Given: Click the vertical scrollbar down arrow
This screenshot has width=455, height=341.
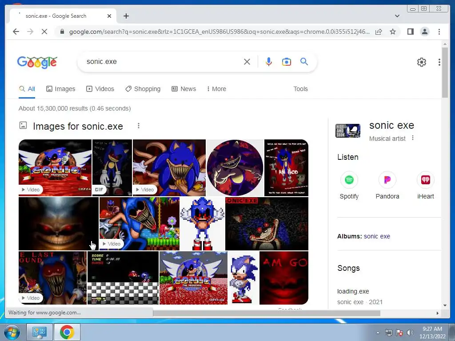Looking at the screenshot, I should [445, 305].
